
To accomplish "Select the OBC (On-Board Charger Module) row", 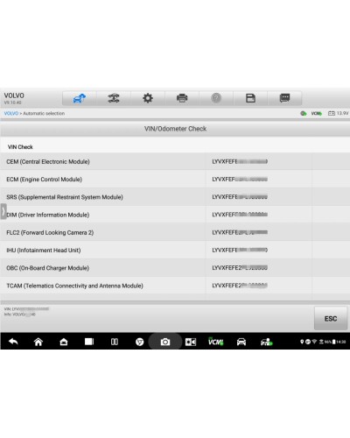I will click(175, 268).
